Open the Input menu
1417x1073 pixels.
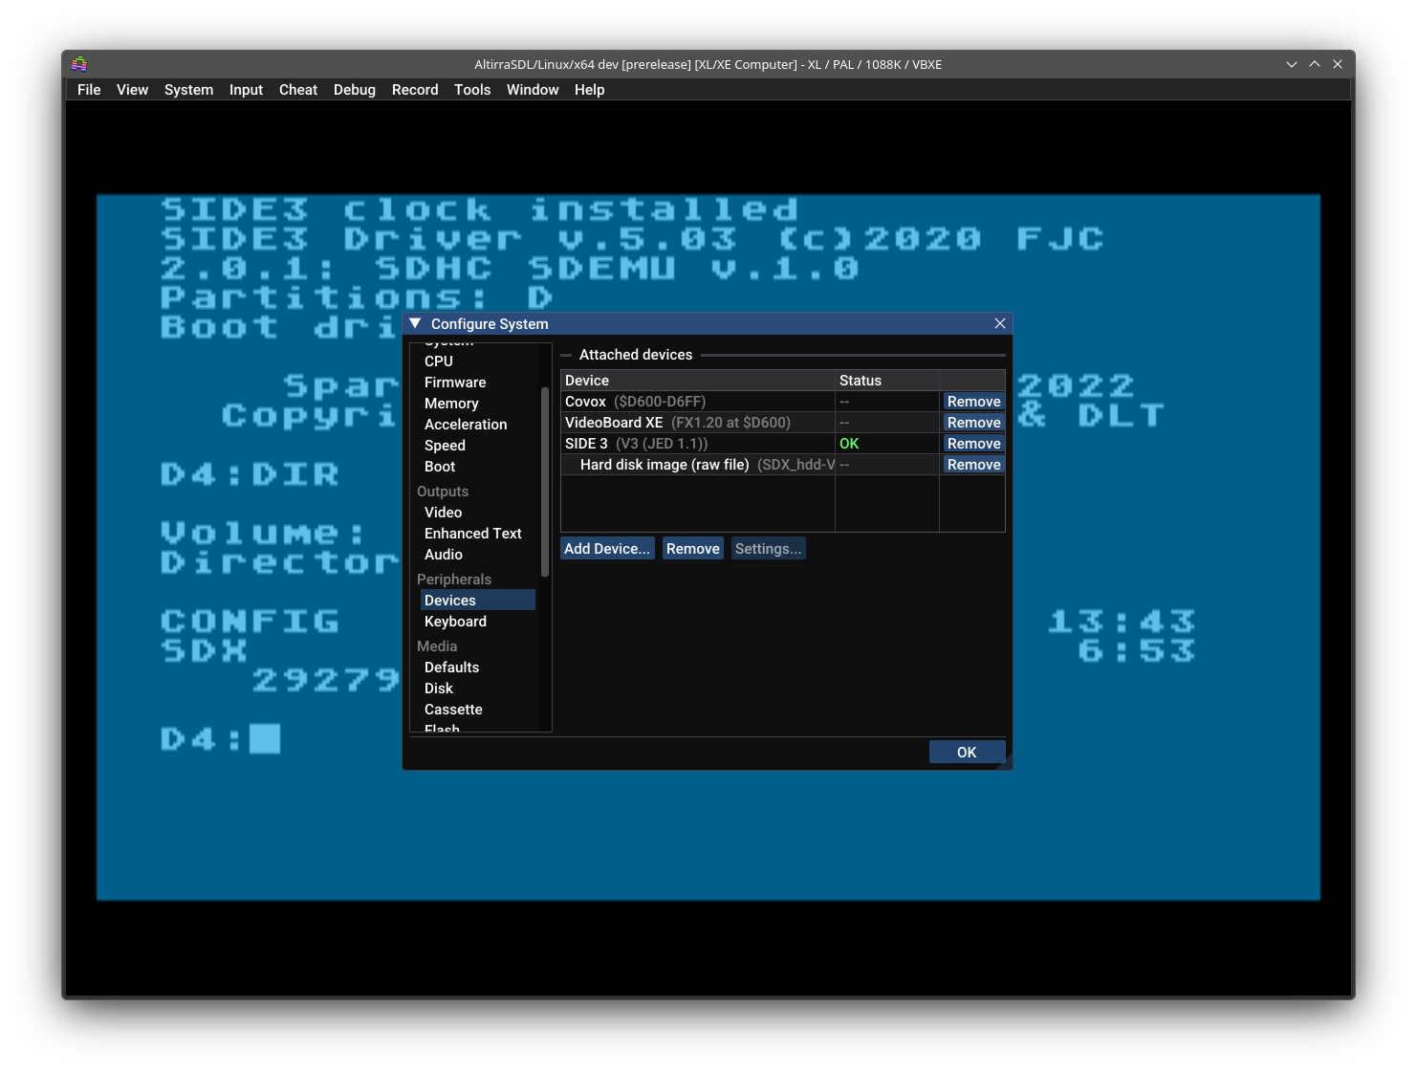pyautogui.click(x=246, y=90)
